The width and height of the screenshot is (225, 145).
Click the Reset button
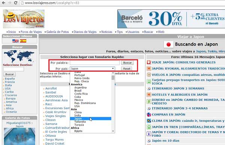point(127,69)
